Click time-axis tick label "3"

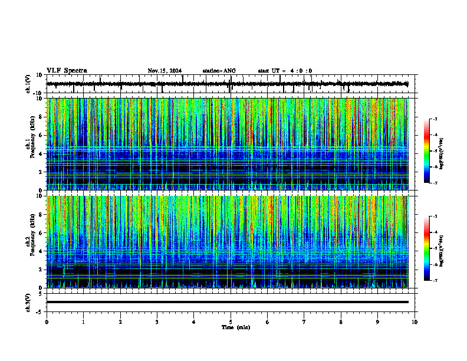[x=157, y=322]
